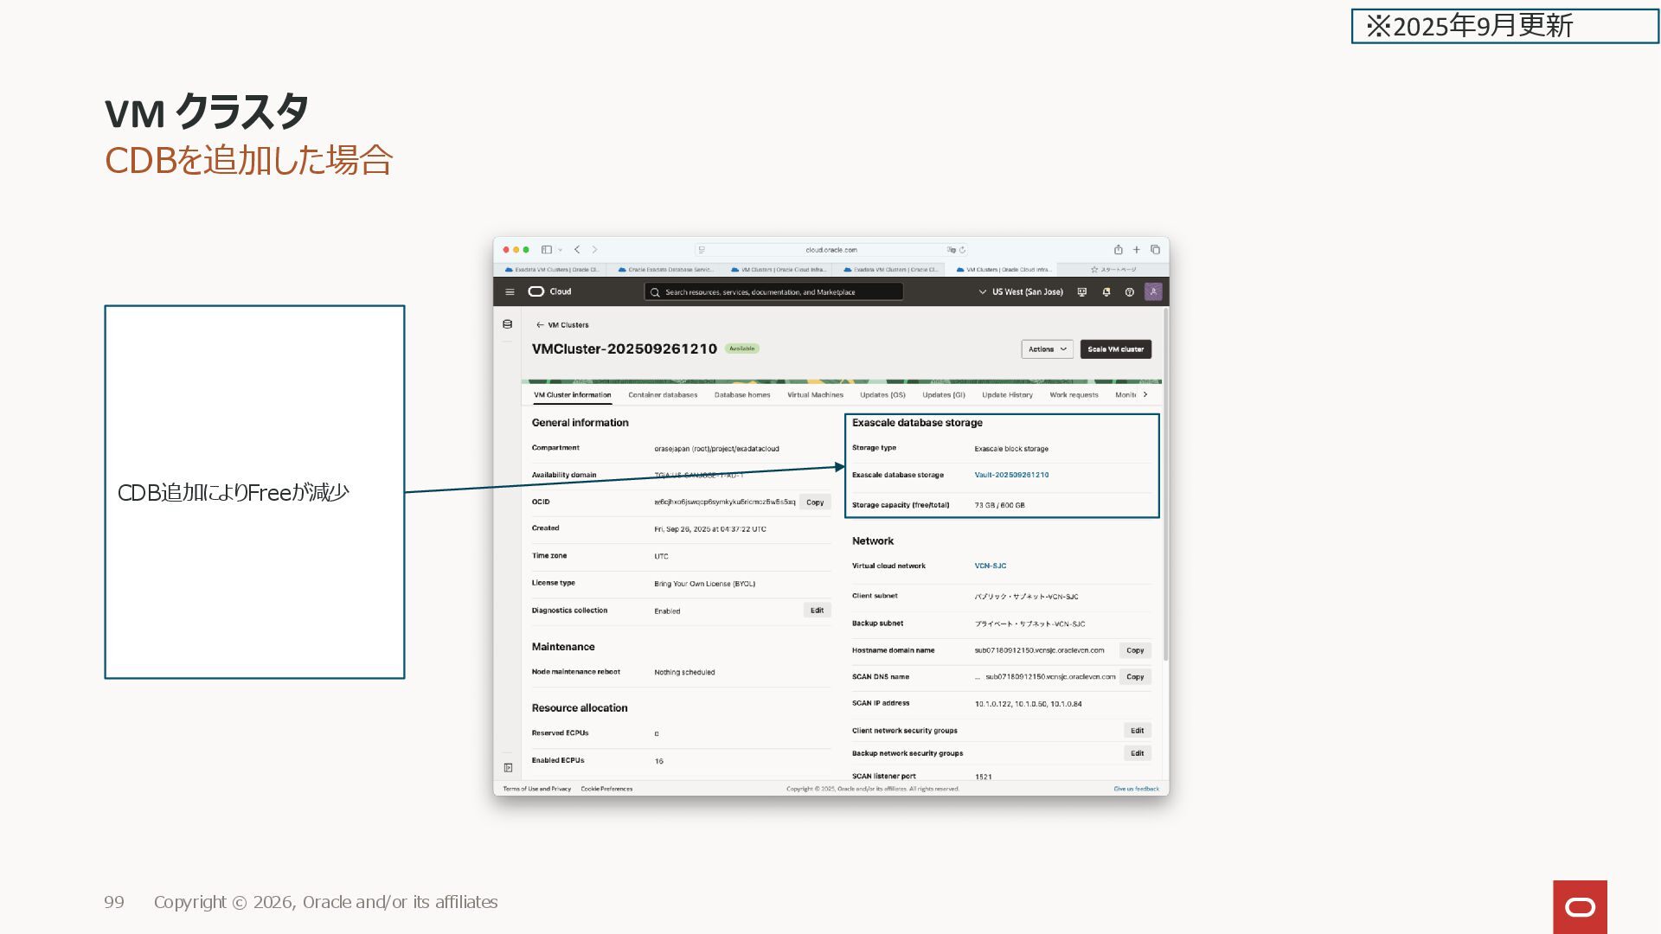The width and height of the screenshot is (1661, 934).
Task: Click the notifications bell icon
Action: 1106,292
